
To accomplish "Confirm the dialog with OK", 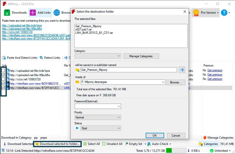I will click(x=155, y=136).
